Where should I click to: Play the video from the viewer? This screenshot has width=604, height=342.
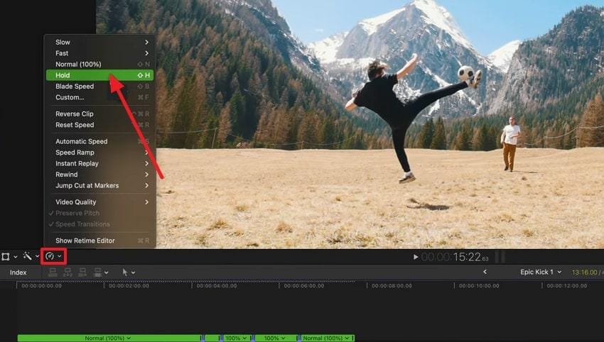point(416,257)
